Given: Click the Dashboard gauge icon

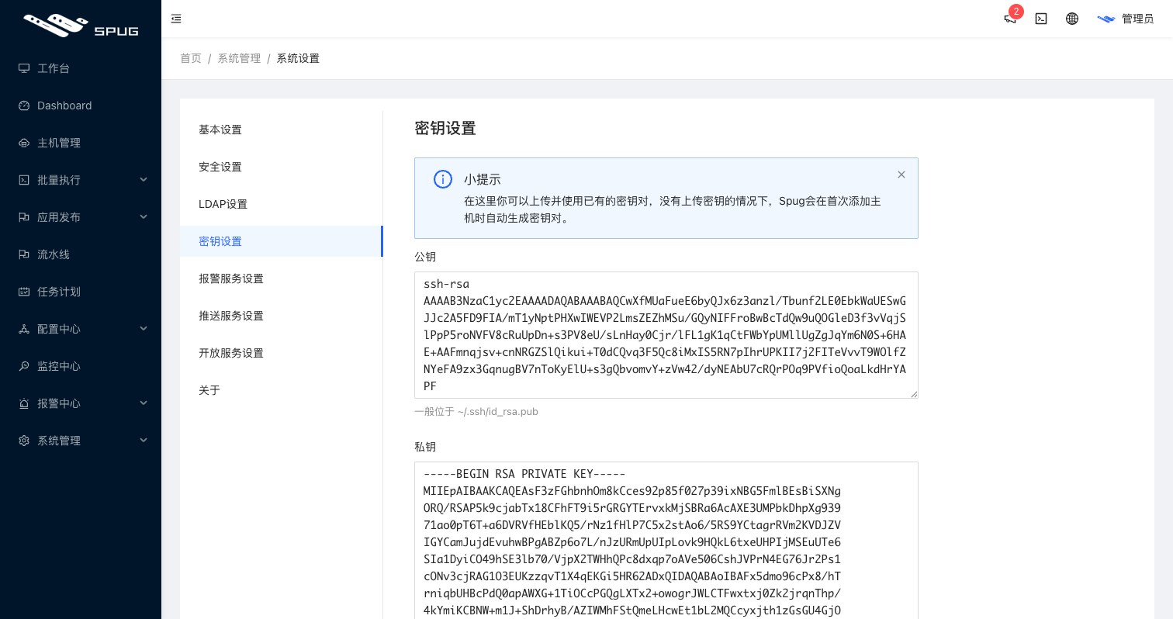Looking at the screenshot, I should click(24, 105).
